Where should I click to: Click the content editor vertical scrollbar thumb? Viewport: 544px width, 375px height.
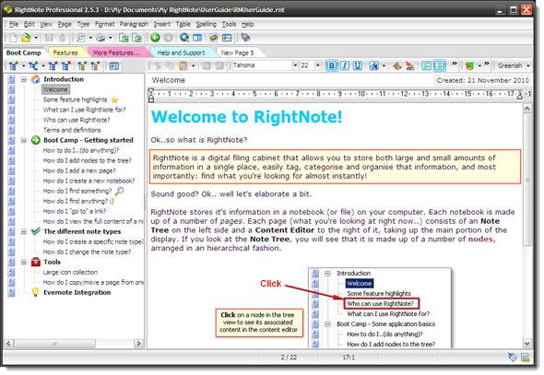(x=527, y=180)
